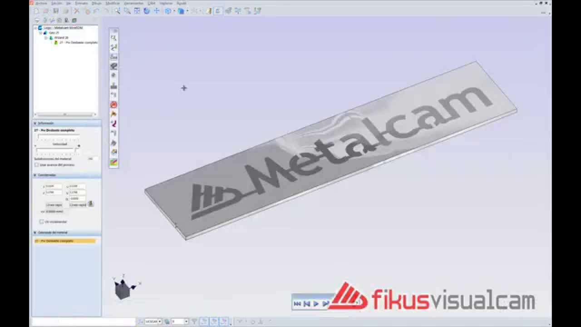581x327 pixels.
Task: Collapse the 'Geo 25' tree node
Action: [x=40, y=33]
